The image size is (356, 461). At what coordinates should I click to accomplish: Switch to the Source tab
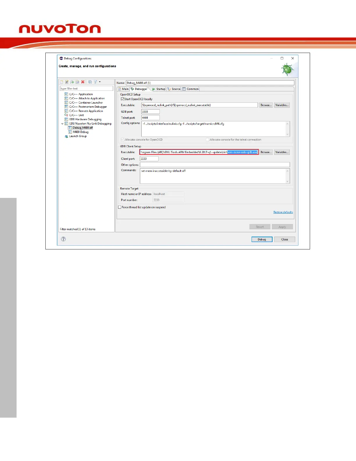coord(174,89)
